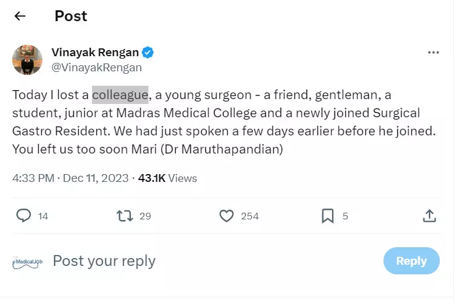
Task: Click the Post page heading
Action: (71, 16)
